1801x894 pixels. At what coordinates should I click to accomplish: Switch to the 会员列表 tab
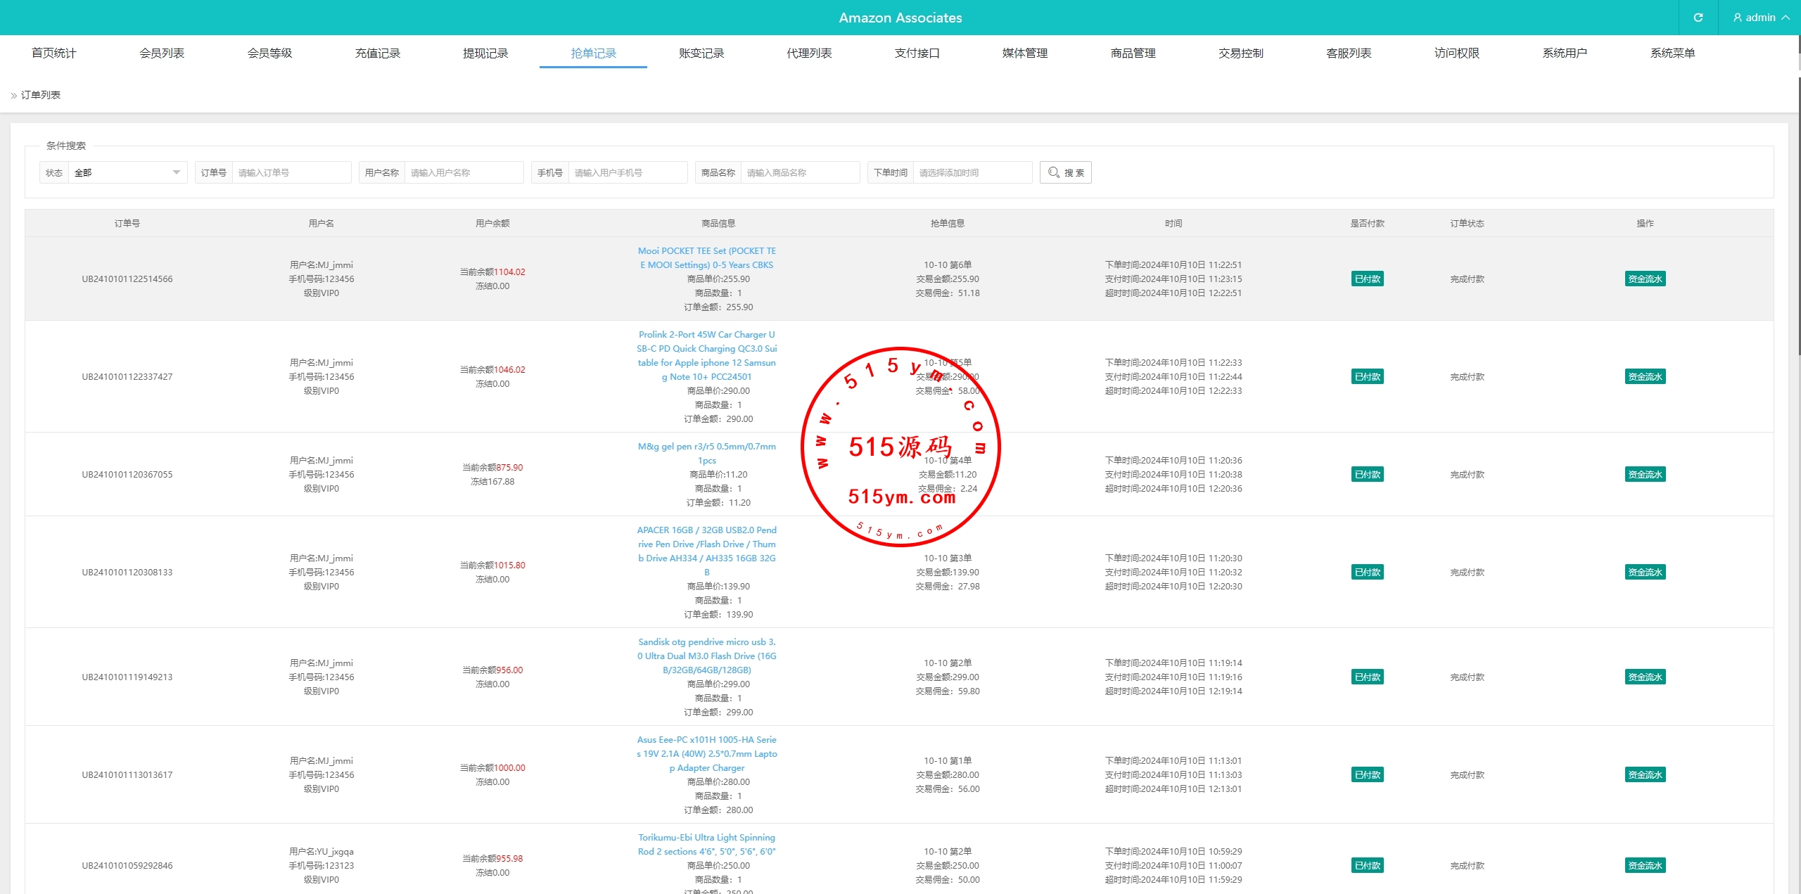point(162,53)
